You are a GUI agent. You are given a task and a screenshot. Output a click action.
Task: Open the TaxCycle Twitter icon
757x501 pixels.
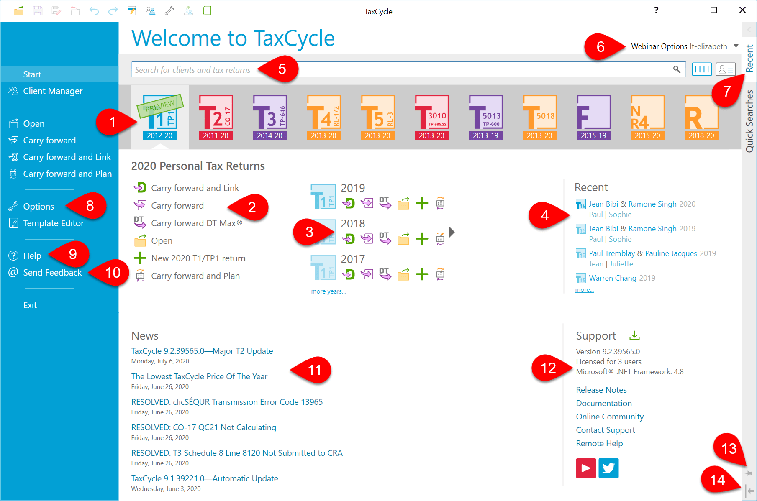(x=608, y=468)
